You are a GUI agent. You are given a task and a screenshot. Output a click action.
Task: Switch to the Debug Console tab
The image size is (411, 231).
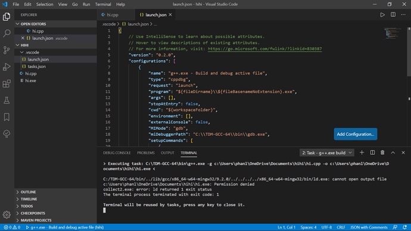pos(117,152)
